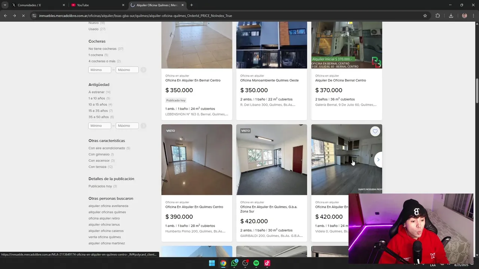Viewport: 479px width, 269px height.
Task: Save the $420.000 Videla listing with the heart icon
Action: [x=375, y=131]
